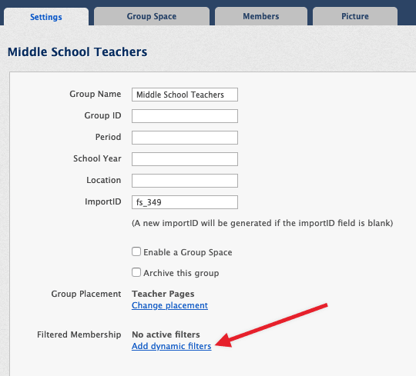
Task: Click the Group Placement label
Action: (86, 294)
